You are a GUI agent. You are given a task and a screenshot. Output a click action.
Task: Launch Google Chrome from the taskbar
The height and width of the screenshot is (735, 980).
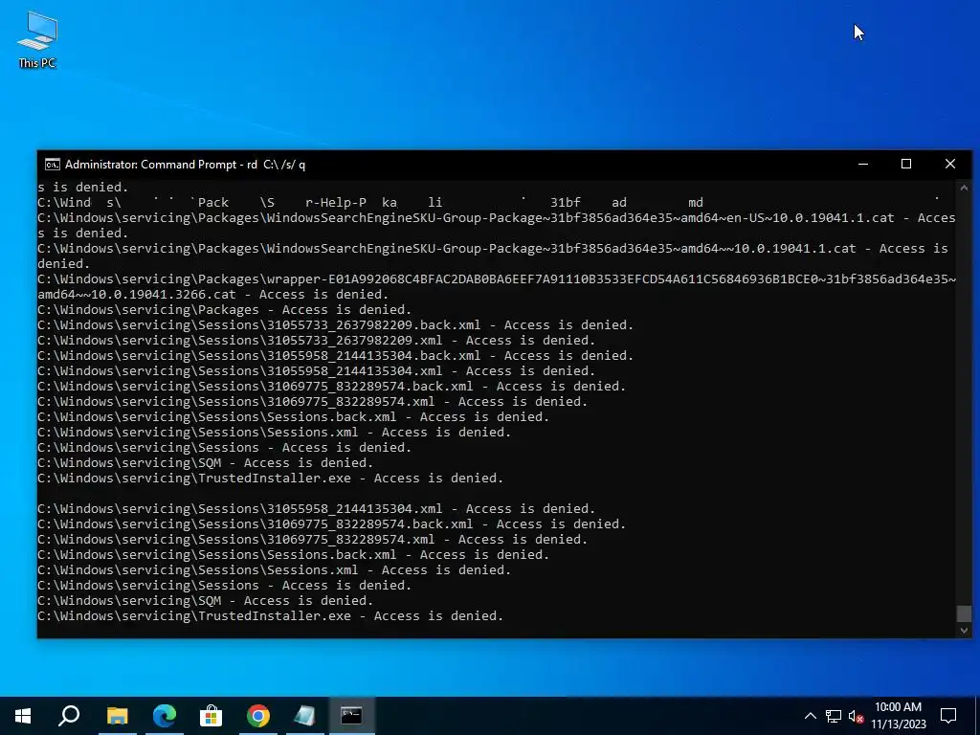point(258,716)
